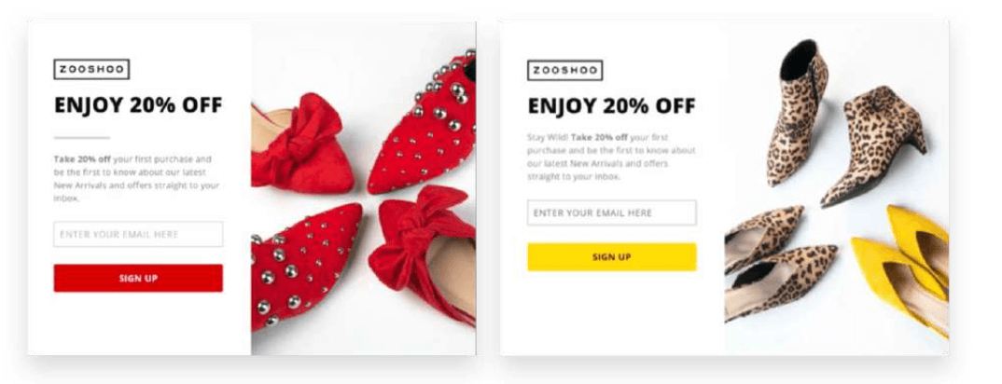The width and height of the screenshot is (1002, 384).
Task: Click the ZOOSHOO logo in the red popup
Action: pos(91,69)
